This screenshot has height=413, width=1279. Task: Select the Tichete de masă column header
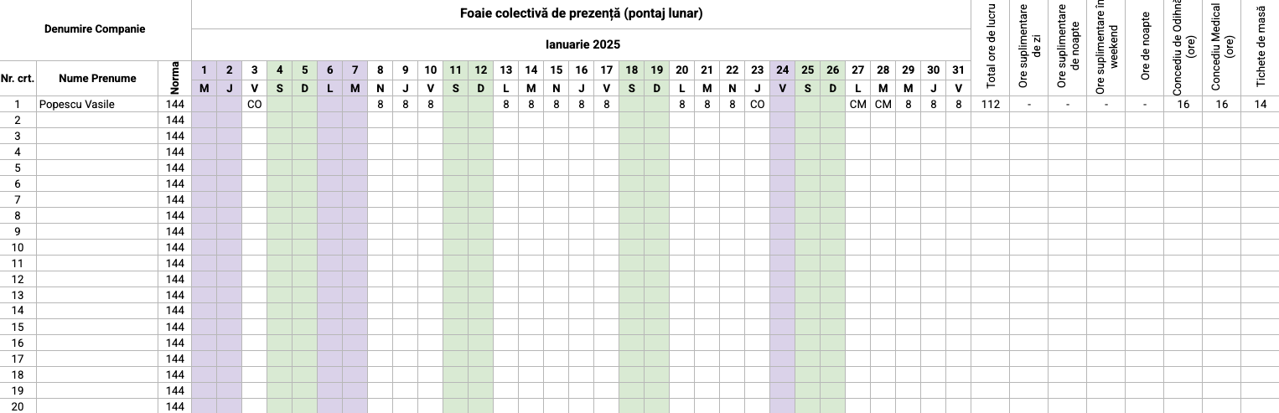(1261, 48)
